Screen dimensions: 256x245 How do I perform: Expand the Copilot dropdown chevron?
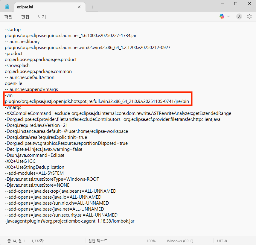[228, 16]
